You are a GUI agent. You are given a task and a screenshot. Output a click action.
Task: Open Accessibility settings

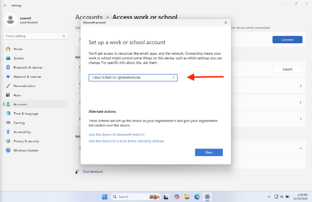(36, 132)
